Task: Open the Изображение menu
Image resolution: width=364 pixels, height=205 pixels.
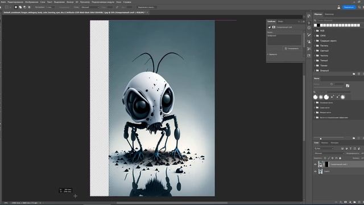Action: (x=32, y=2)
